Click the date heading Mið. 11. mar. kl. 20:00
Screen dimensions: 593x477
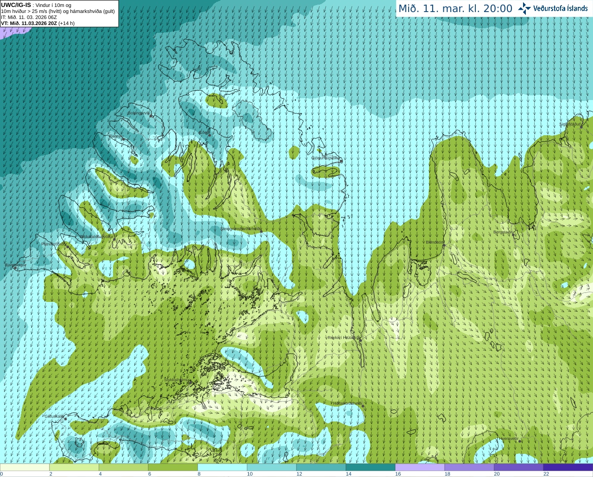click(x=455, y=9)
